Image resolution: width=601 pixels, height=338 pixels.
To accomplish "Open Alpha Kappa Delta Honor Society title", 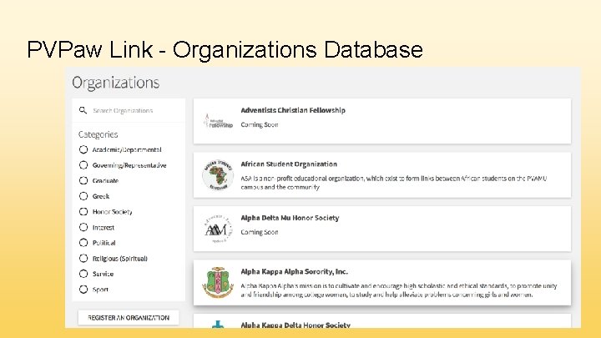I will tap(295, 325).
